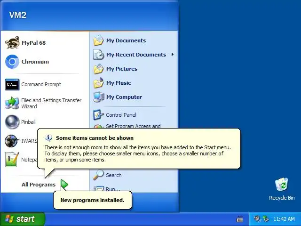This screenshot has height=226, width=301.
Task: Choose Set Program Access and Defaults
Action: [x=133, y=126]
